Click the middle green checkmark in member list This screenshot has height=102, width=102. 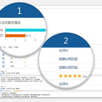pos(25,62)
